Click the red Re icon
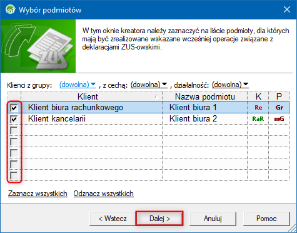Viewport: 297px width, 233px height. (x=258, y=108)
